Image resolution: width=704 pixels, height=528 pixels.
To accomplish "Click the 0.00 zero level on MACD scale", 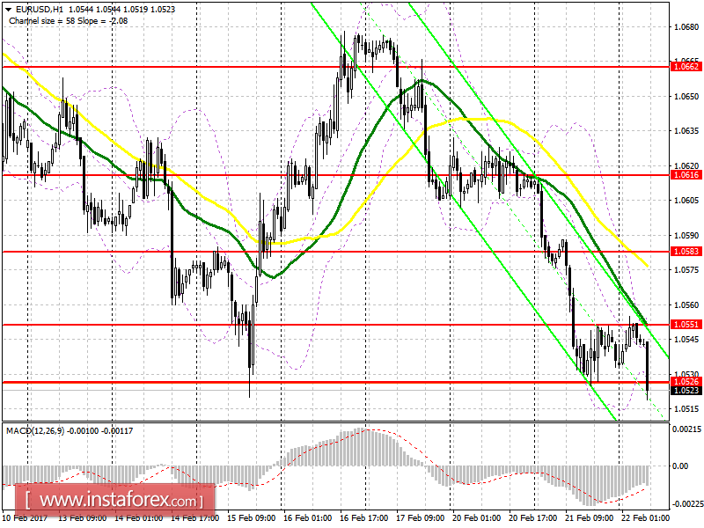I will [x=680, y=466].
